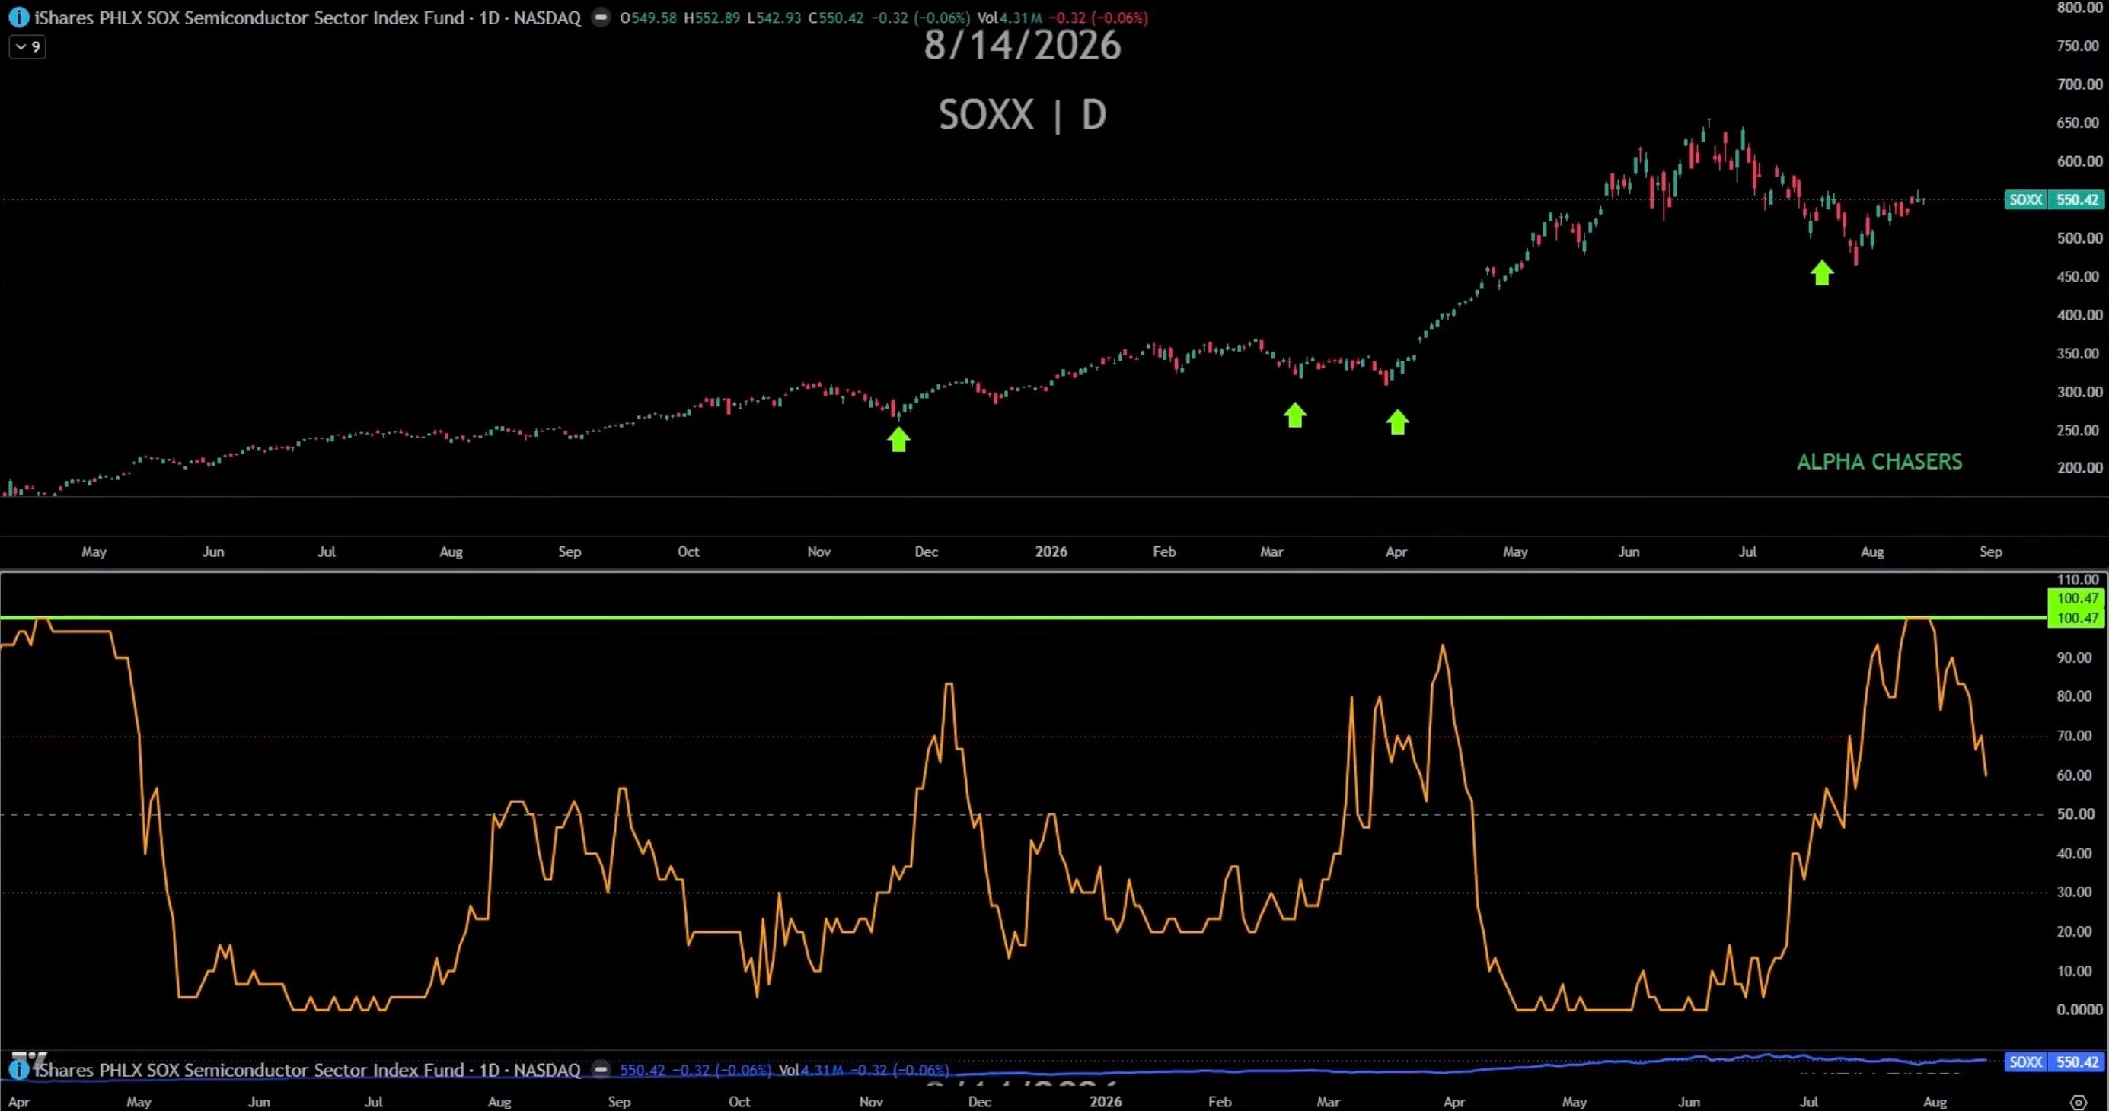
Task: Open the top iShares PHLX SOX fund title
Action: (308, 18)
